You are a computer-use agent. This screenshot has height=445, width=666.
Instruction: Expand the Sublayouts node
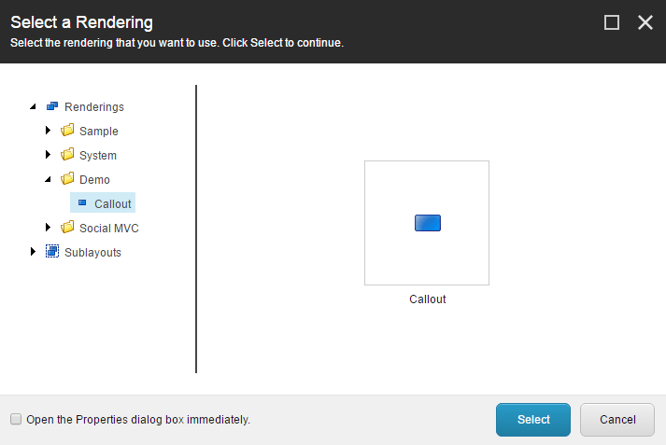coord(34,252)
